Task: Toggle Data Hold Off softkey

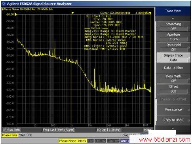Action: tap(173, 47)
